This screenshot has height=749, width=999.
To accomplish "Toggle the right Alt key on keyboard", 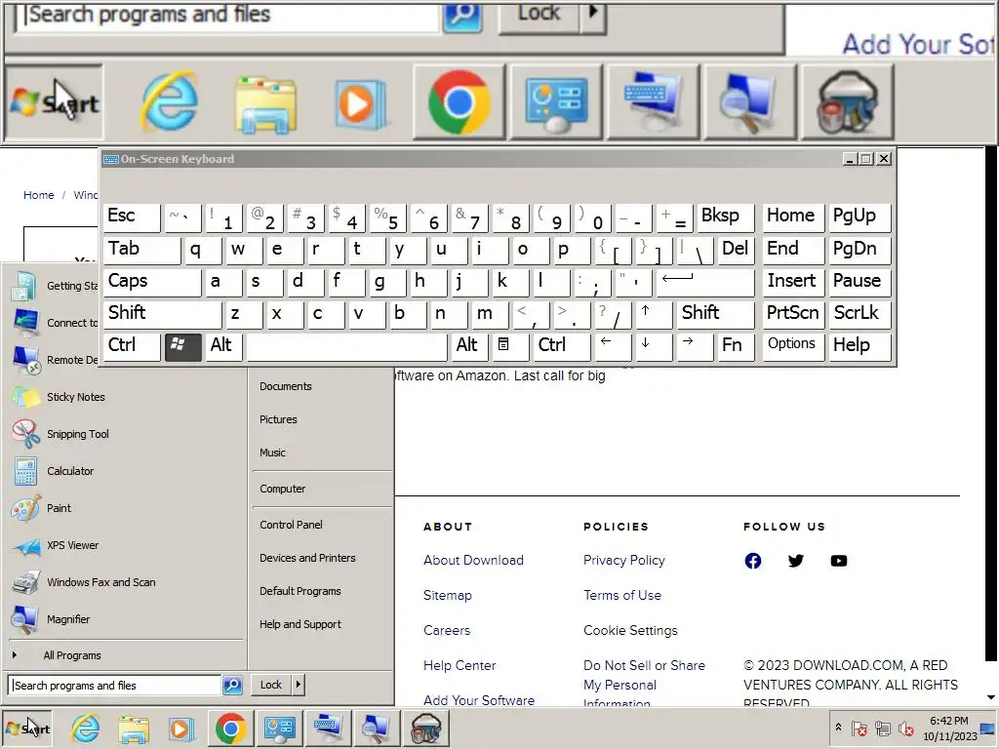I will pyautogui.click(x=469, y=346).
